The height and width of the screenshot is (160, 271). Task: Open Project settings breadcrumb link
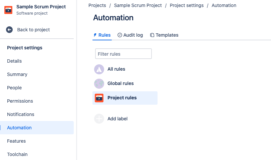tap(187, 5)
